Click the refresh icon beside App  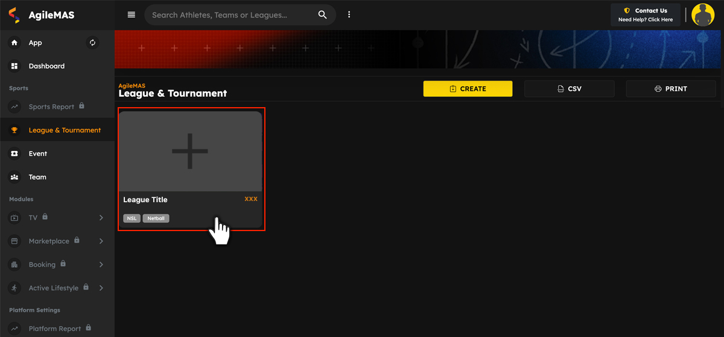point(92,43)
